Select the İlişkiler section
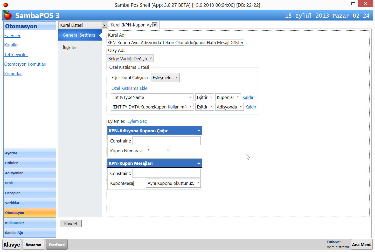Image resolution: width=375 pixels, height=252 pixels. 70,47
